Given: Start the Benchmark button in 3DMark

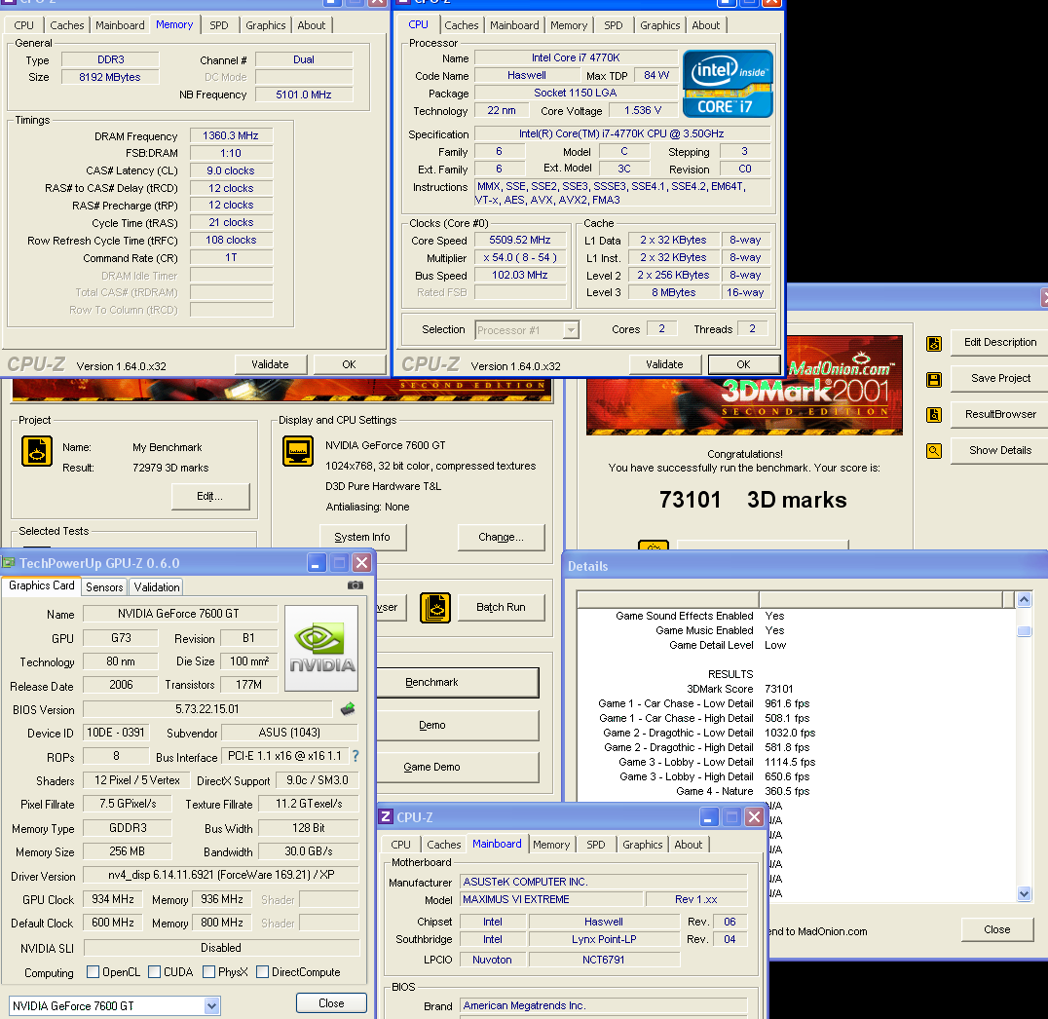Looking at the screenshot, I should (x=457, y=682).
